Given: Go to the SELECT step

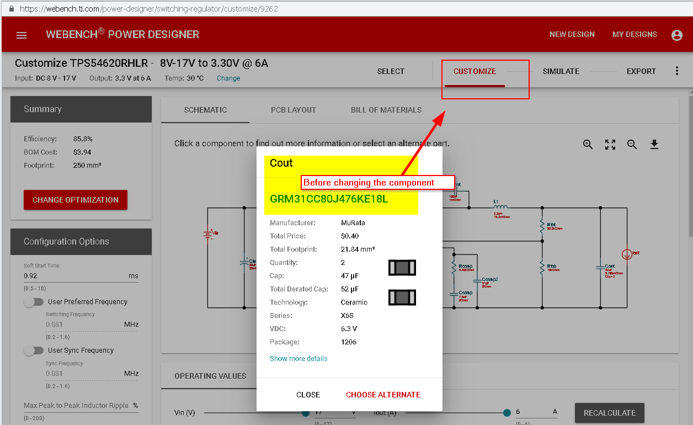Looking at the screenshot, I should tap(391, 71).
